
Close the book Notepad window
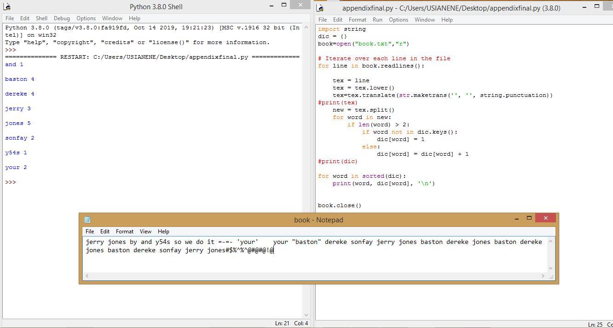pos(545,218)
